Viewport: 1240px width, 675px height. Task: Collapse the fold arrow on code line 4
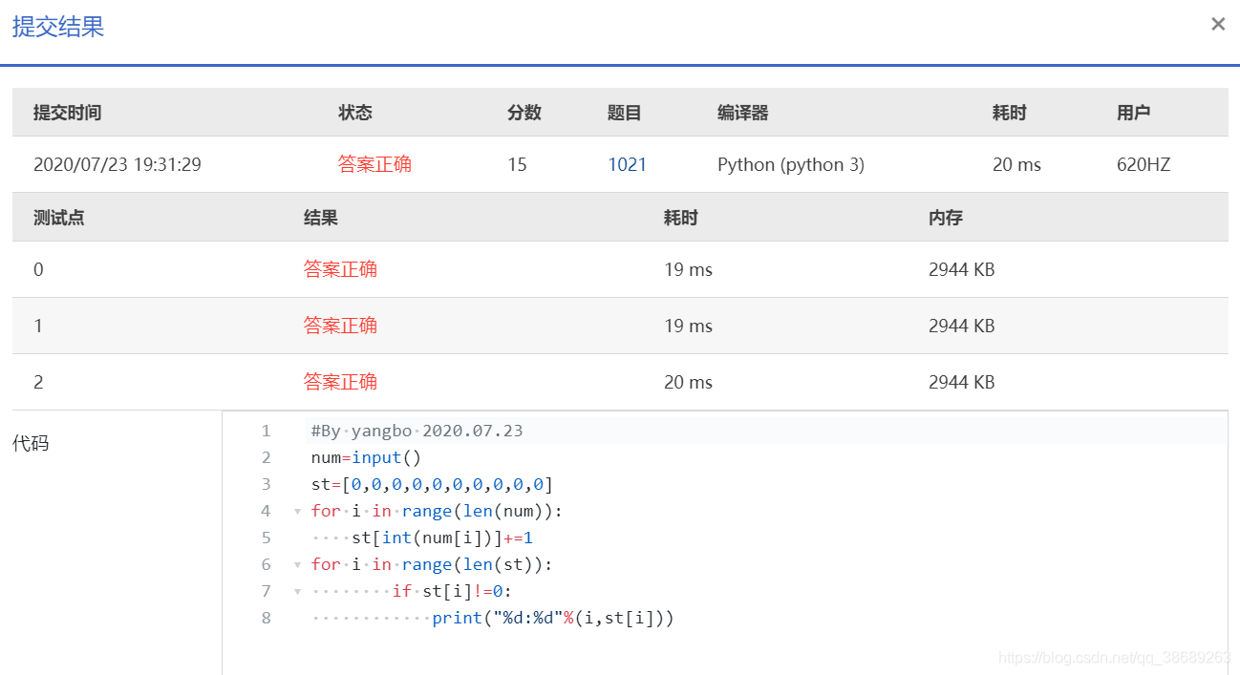[297, 512]
